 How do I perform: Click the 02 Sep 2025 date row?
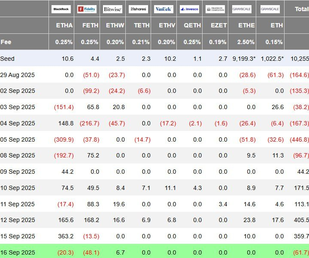coord(18,91)
